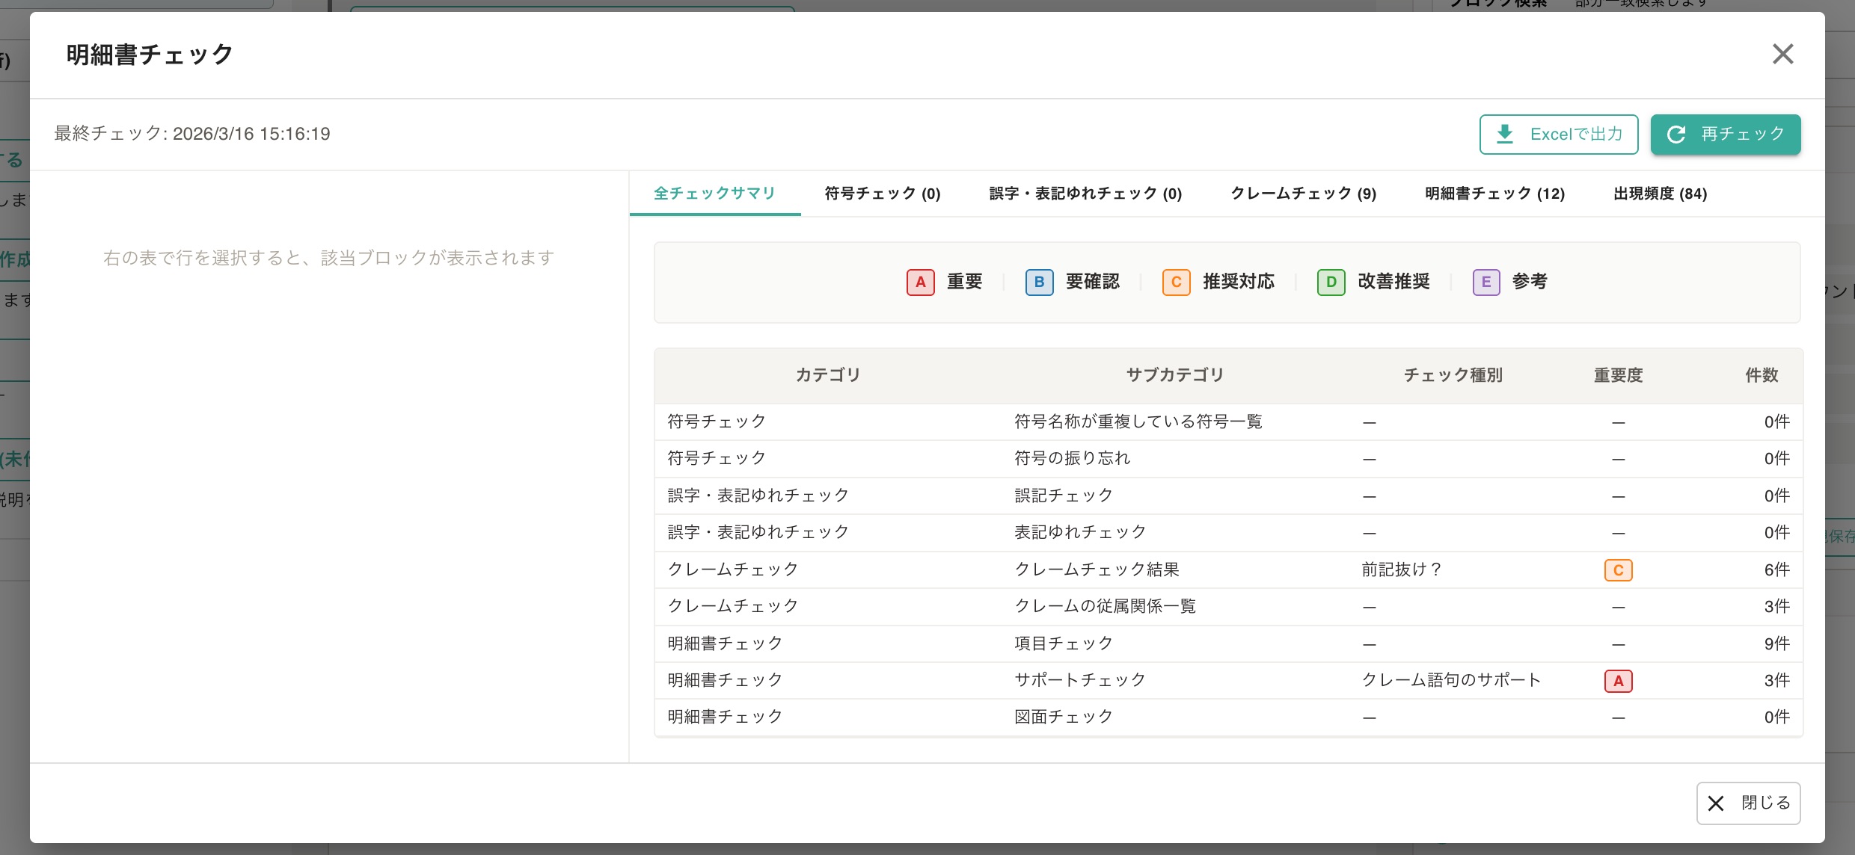The height and width of the screenshot is (855, 1855).
Task: Click 0件 count in 誤記チェック row
Action: click(x=1776, y=496)
